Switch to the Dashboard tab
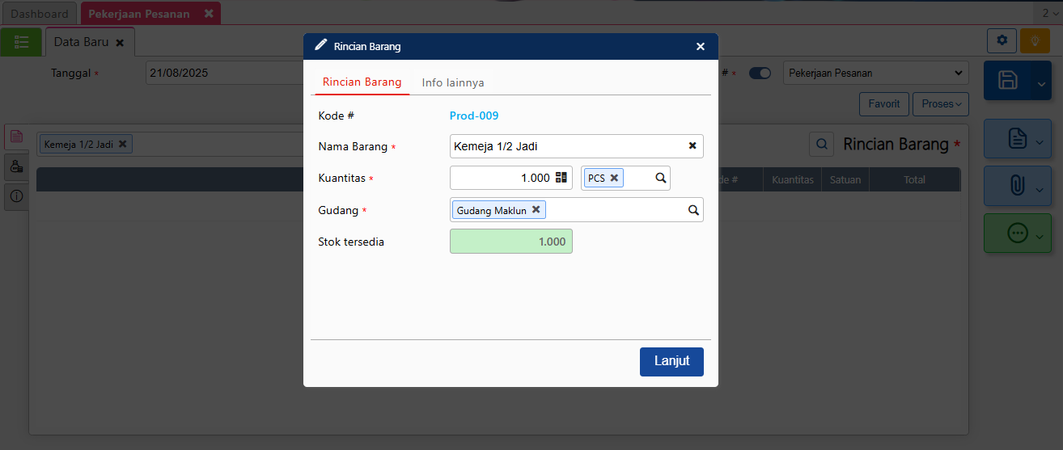Screen dimensions: 1063x450 [39, 14]
